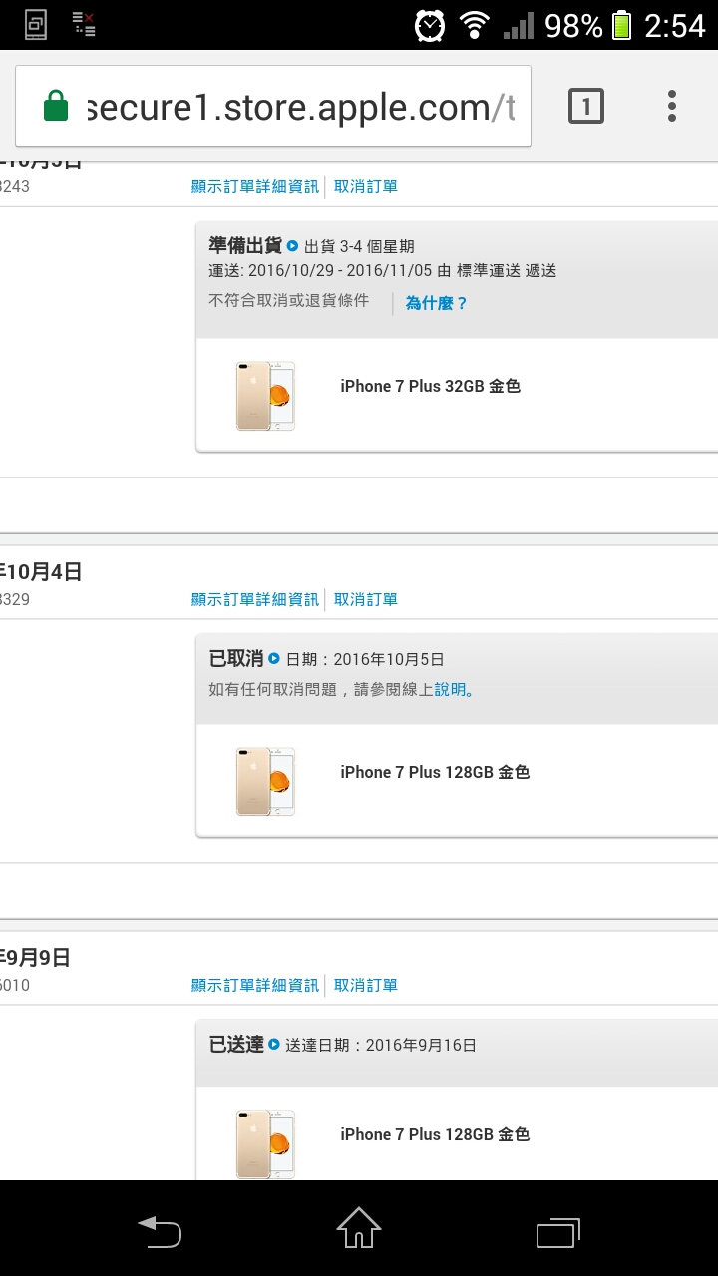The width and height of the screenshot is (718, 1276).
Task: Open Chrome's three-dot overflow menu
Action: pos(671,106)
